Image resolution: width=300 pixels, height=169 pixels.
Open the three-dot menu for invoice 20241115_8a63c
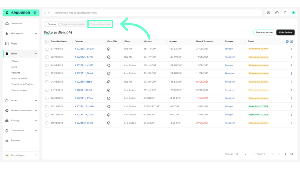point(291,107)
